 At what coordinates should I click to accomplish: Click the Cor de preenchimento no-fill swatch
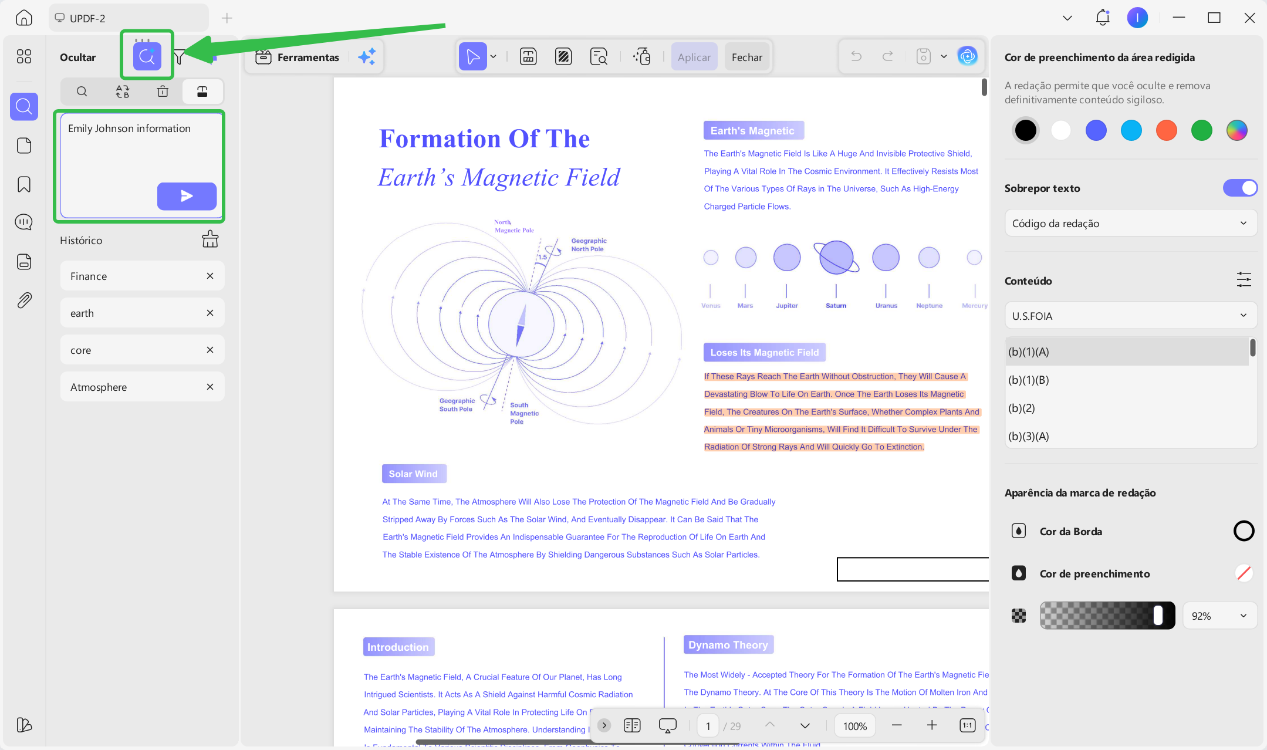click(1244, 573)
